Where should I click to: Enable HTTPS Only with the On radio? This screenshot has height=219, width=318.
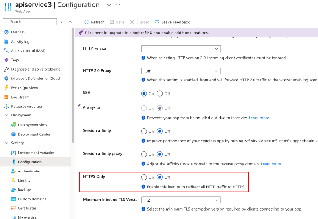click(144, 177)
